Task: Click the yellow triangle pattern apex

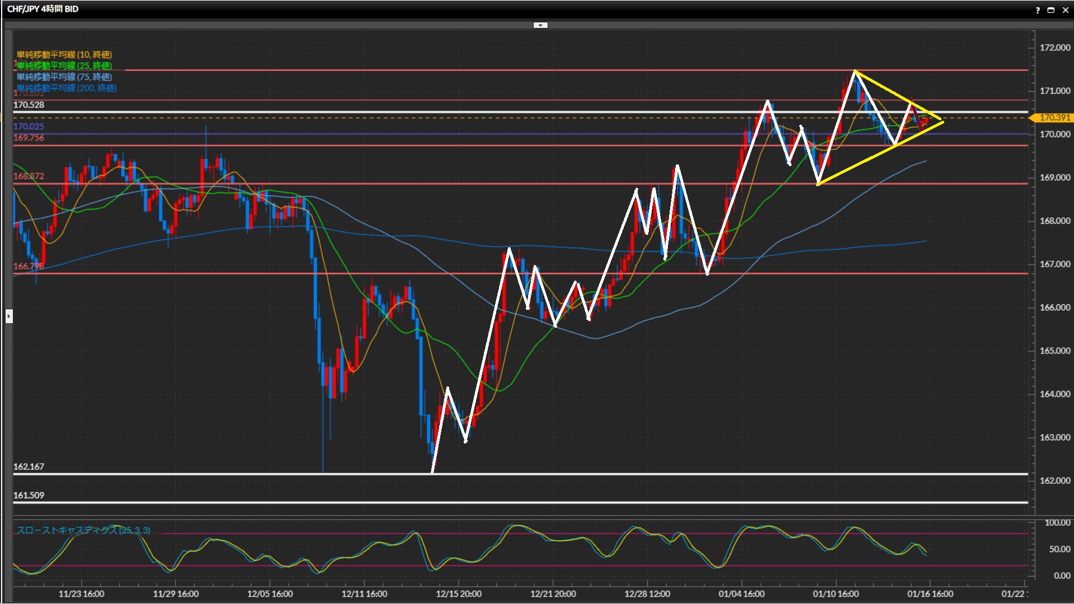Action: point(943,121)
